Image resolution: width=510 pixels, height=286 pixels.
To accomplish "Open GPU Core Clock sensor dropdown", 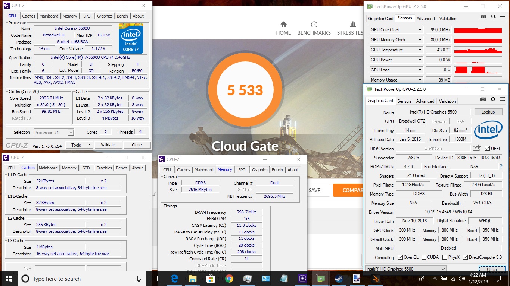I will [420, 30].
